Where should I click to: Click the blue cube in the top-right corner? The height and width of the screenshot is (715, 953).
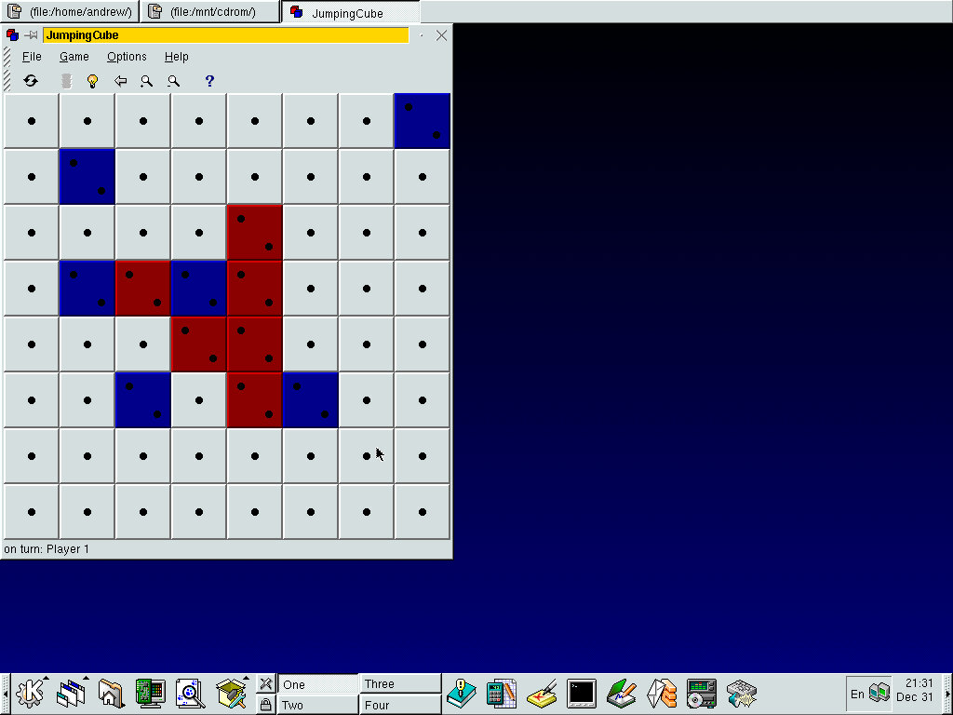click(x=423, y=121)
